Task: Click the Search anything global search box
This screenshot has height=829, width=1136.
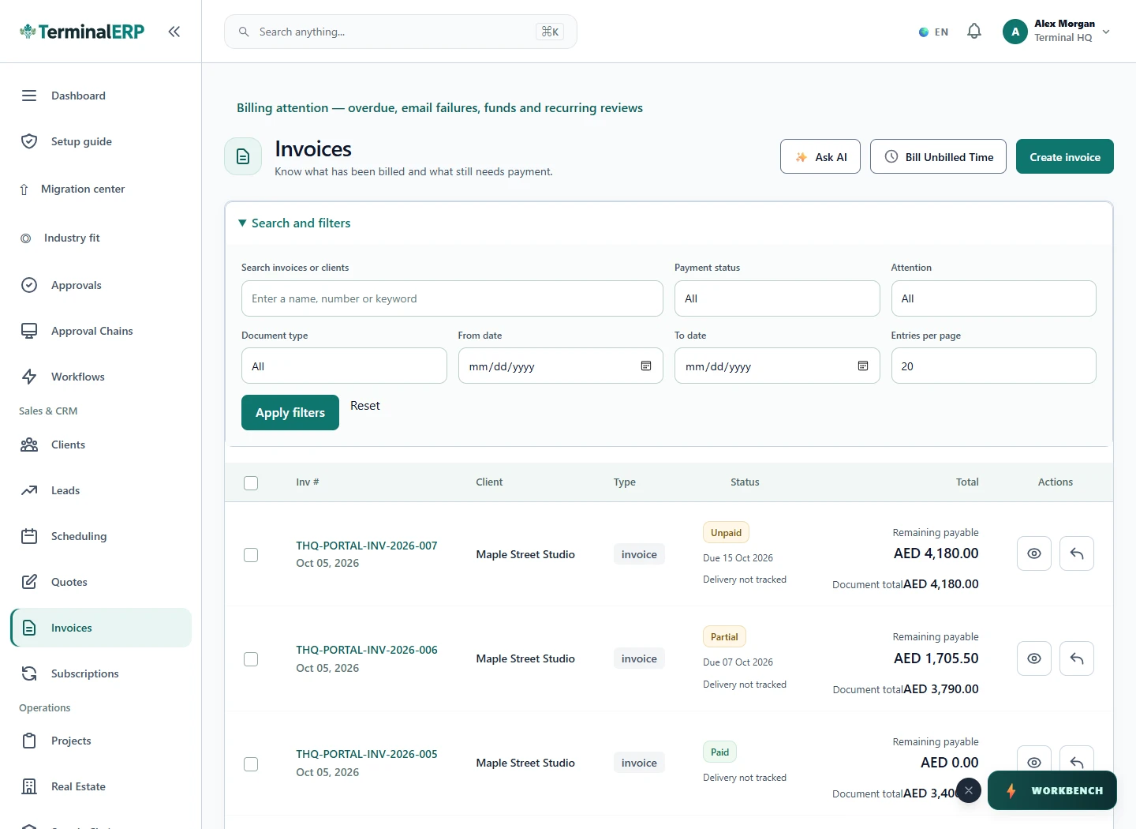Action: (x=401, y=32)
